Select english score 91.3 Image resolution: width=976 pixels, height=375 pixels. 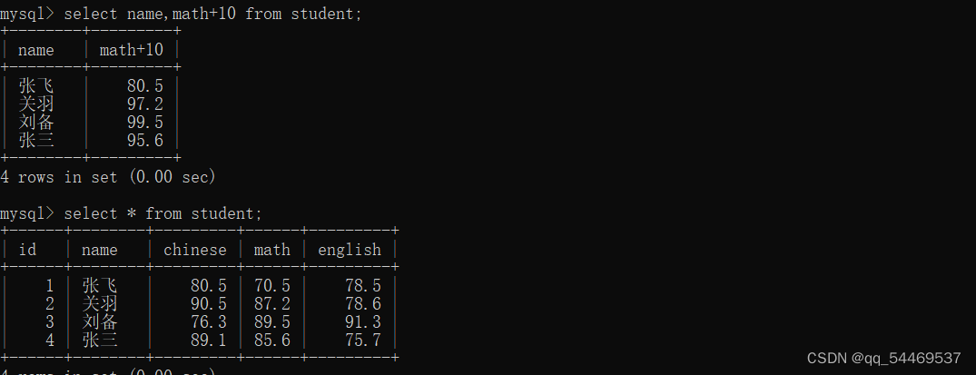(x=363, y=322)
